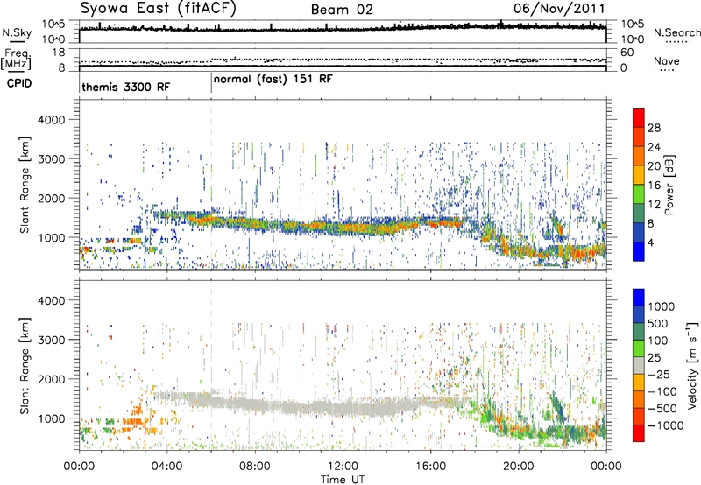Viewport: 701px width, 485px height.
Task: Select the 'Slant Range [km]' label of velocity panel
Action: 25,366
